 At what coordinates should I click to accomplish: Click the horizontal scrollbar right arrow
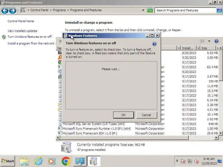[x=216, y=137]
